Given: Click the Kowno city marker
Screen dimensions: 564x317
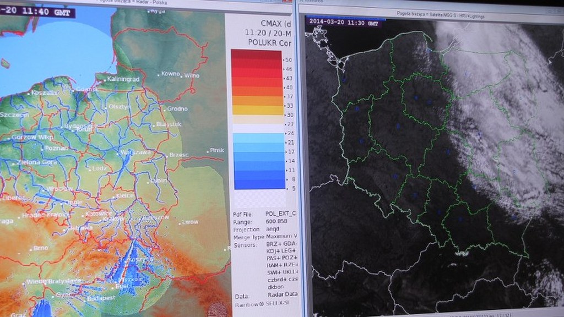Looking at the screenshot, I should (169, 74).
